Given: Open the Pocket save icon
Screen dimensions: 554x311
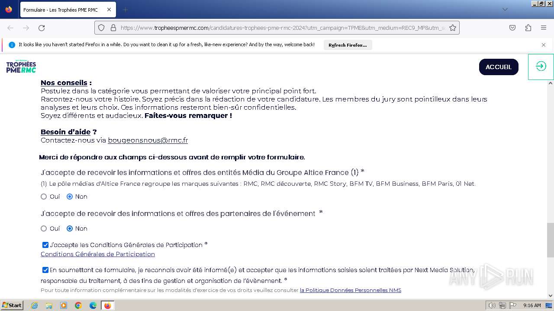Looking at the screenshot, I should click(x=512, y=28).
